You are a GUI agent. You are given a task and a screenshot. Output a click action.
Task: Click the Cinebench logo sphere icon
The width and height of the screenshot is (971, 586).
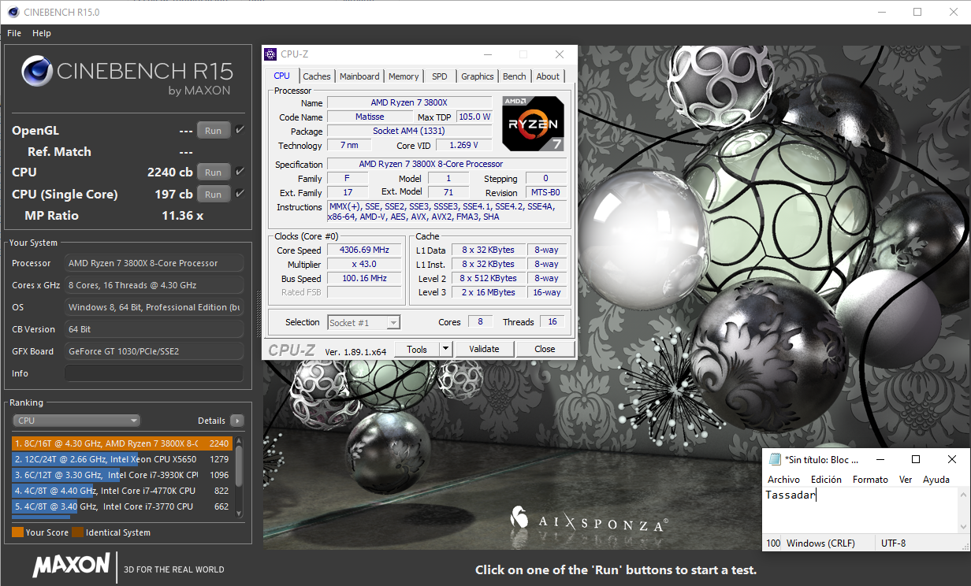click(x=37, y=72)
